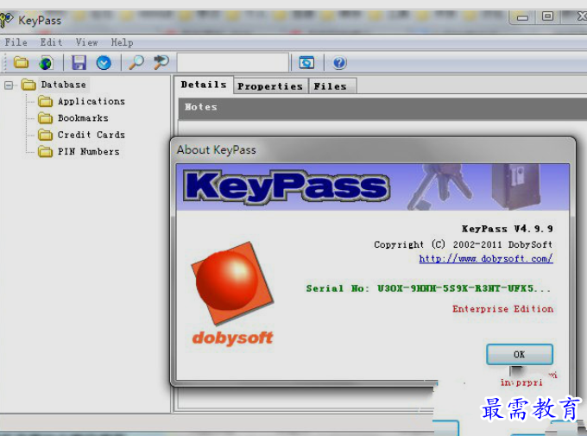
Task: Click the Notes header bar
Action: click(382, 108)
